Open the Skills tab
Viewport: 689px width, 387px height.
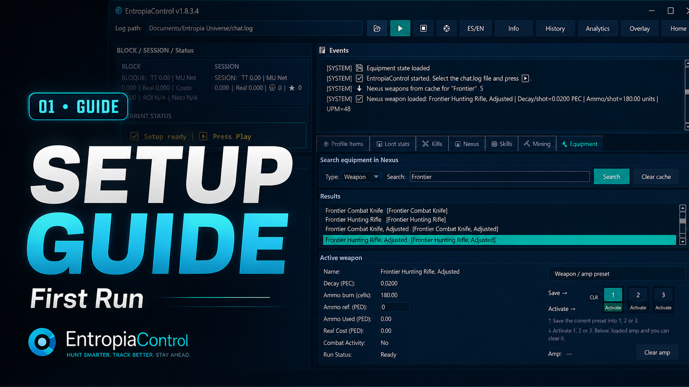click(502, 144)
